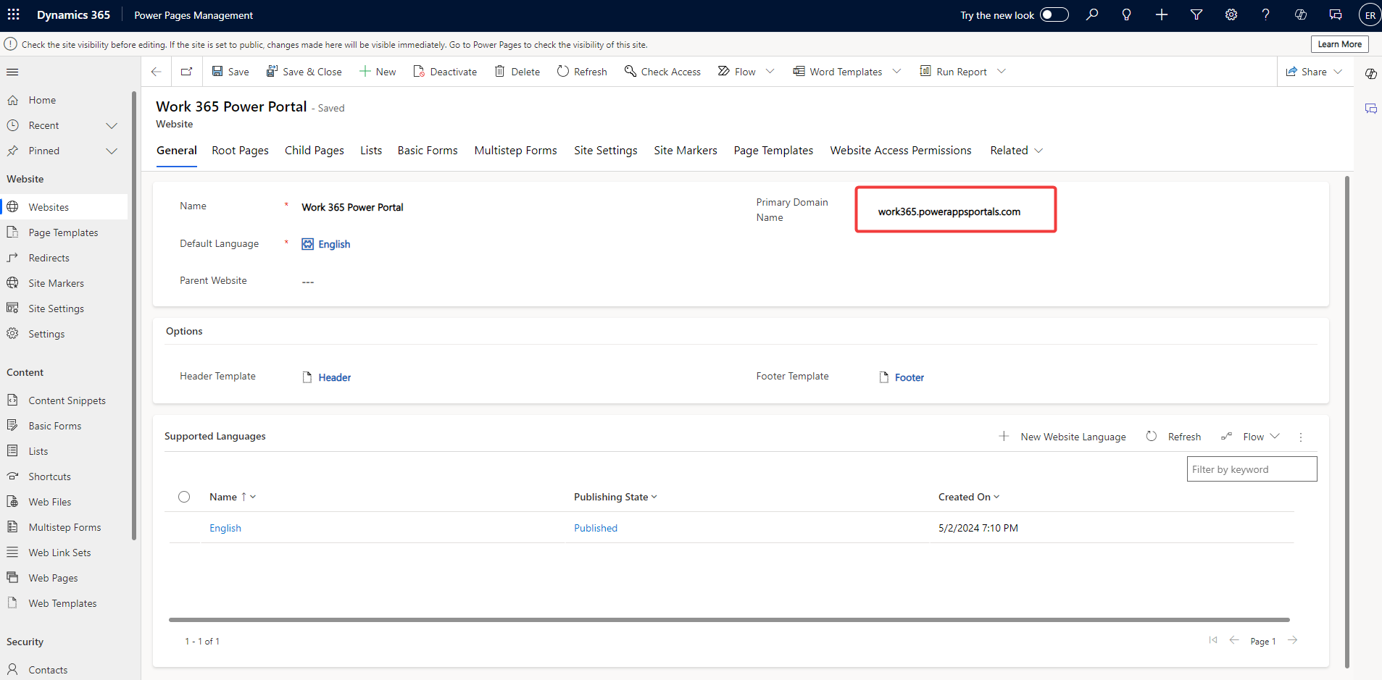The image size is (1382, 680).
Task: Expand the Recent section in sidebar
Action: point(112,125)
